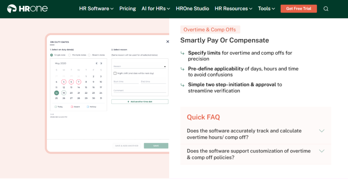Go to next month in calendar

point(101,64)
